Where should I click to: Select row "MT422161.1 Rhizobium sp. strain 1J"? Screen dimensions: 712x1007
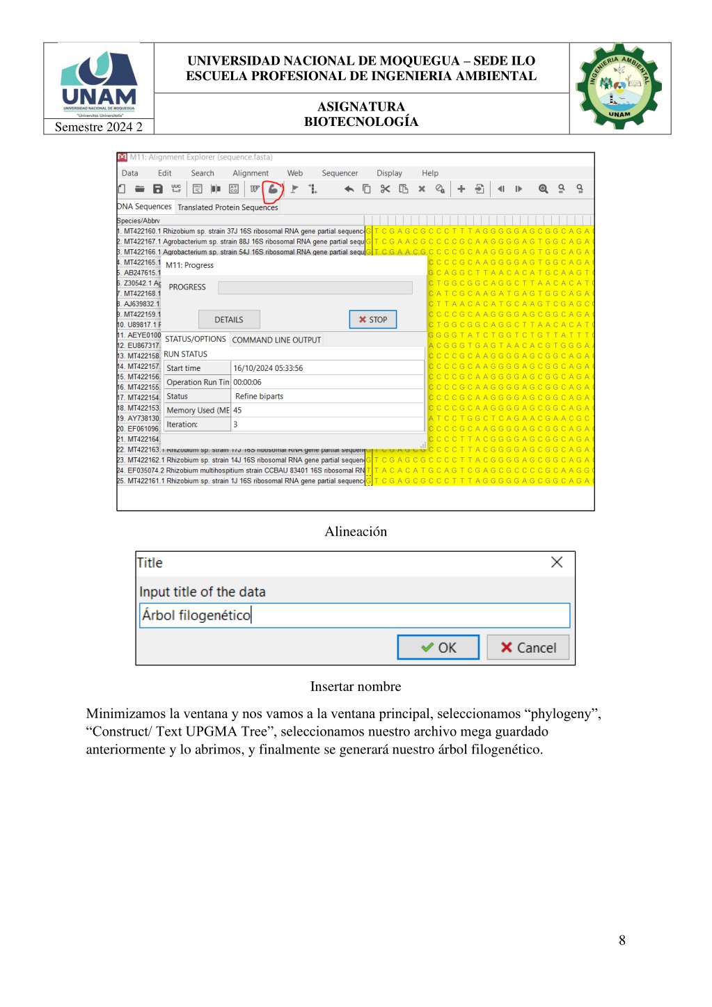click(241, 481)
